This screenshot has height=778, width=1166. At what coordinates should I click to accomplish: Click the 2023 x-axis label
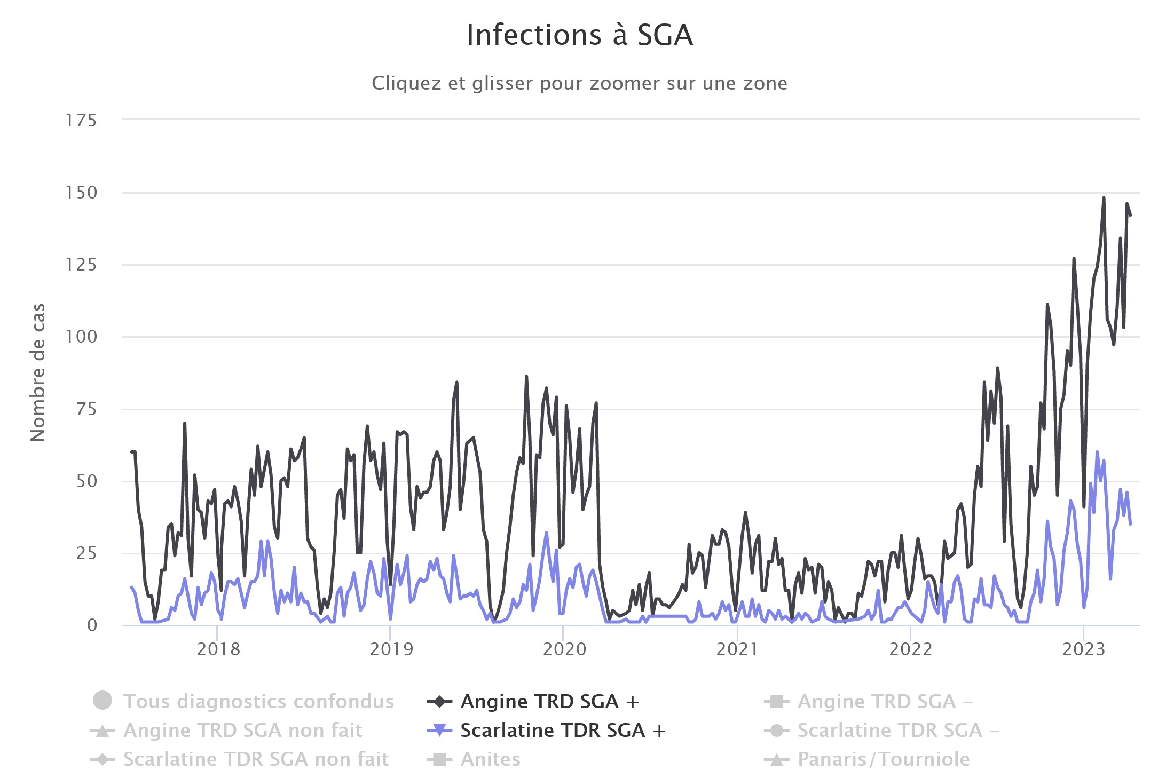(x=1083, y=649)
